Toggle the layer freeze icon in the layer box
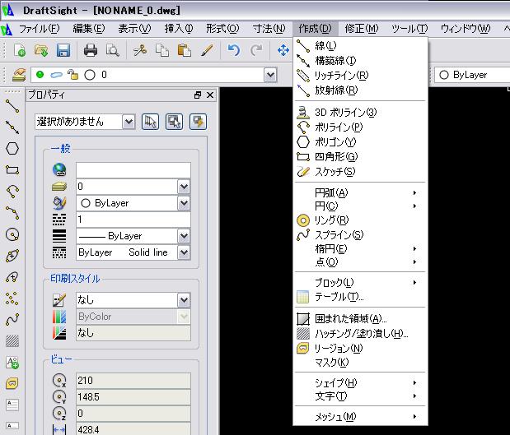 click(56, 75)
